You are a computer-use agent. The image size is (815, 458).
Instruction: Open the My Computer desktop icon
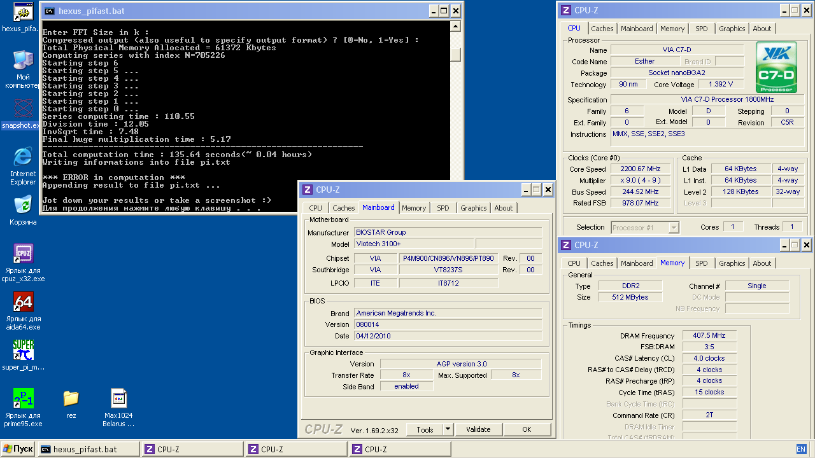24,60
